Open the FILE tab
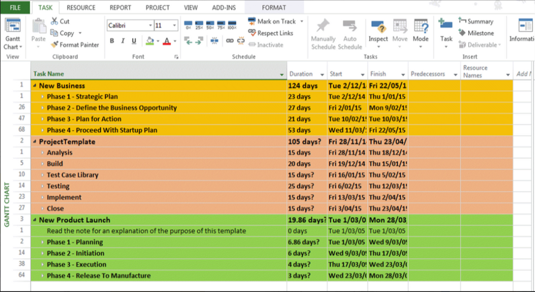535x292 pixels. pyautogui.click(x=15, y=7)
